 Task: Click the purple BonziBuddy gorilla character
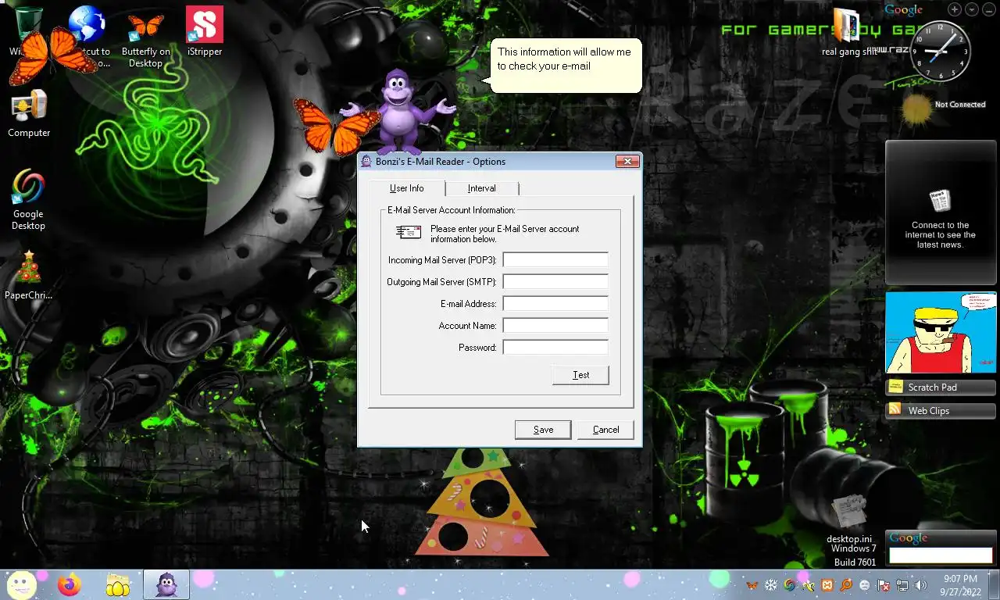[x=400, y=112]
